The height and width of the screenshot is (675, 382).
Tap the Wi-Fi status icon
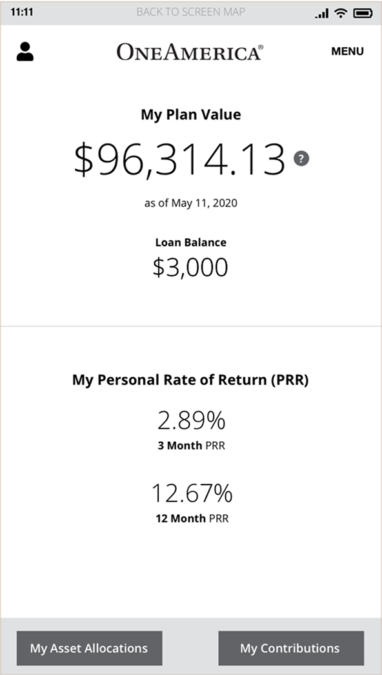point(341,13)
